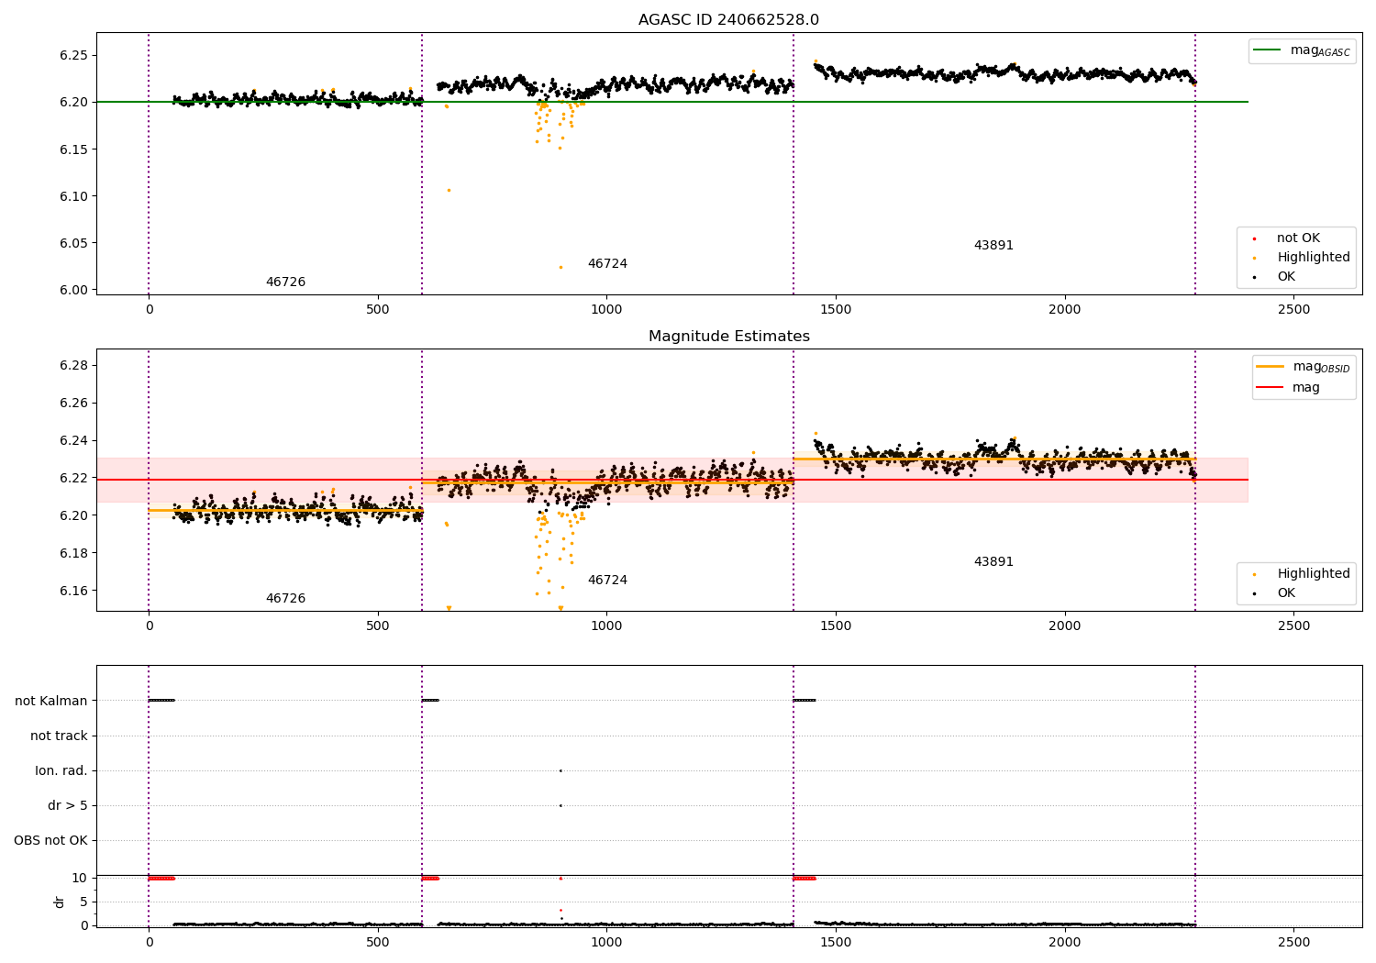Click label 43891 in the AGASC ID plot

pos(993,246)
